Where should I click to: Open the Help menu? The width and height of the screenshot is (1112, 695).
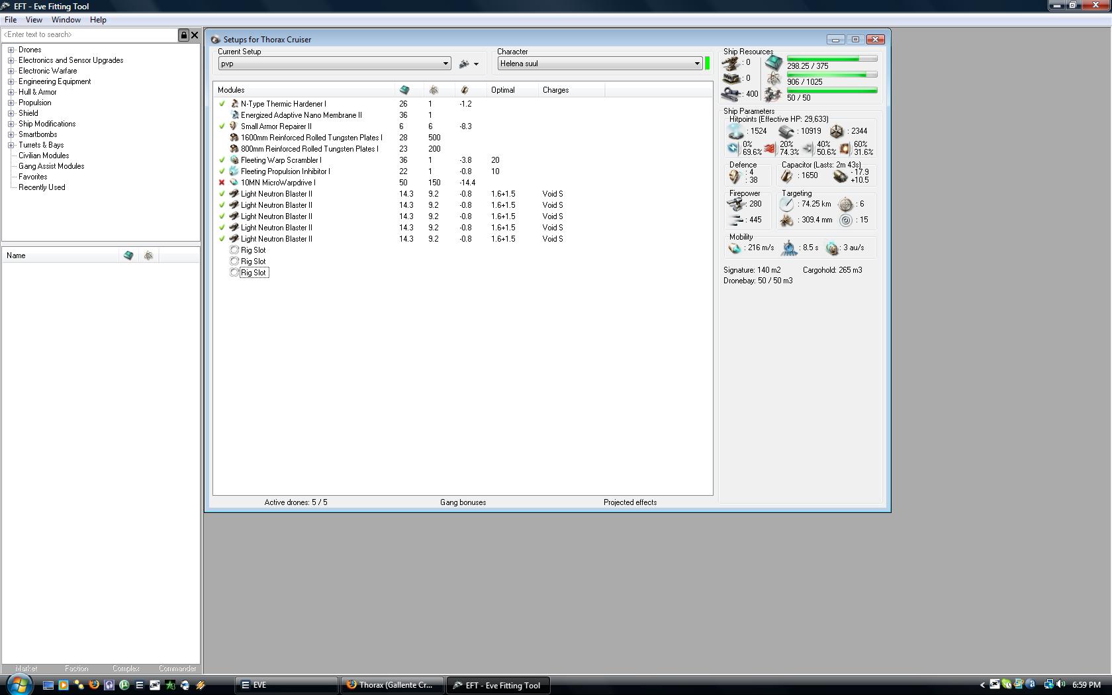click(x=98, y=20)
